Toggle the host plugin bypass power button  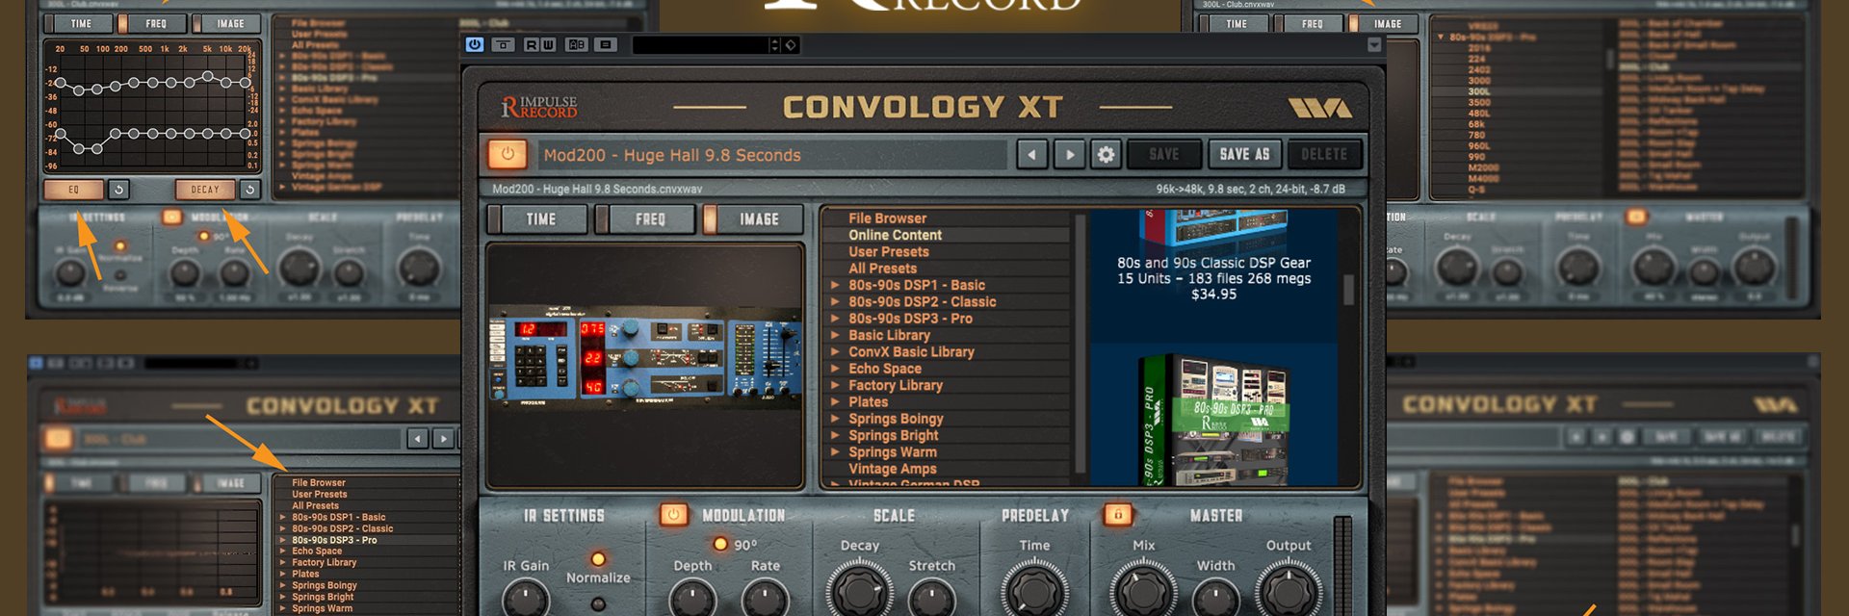click(x=474, y=44)
